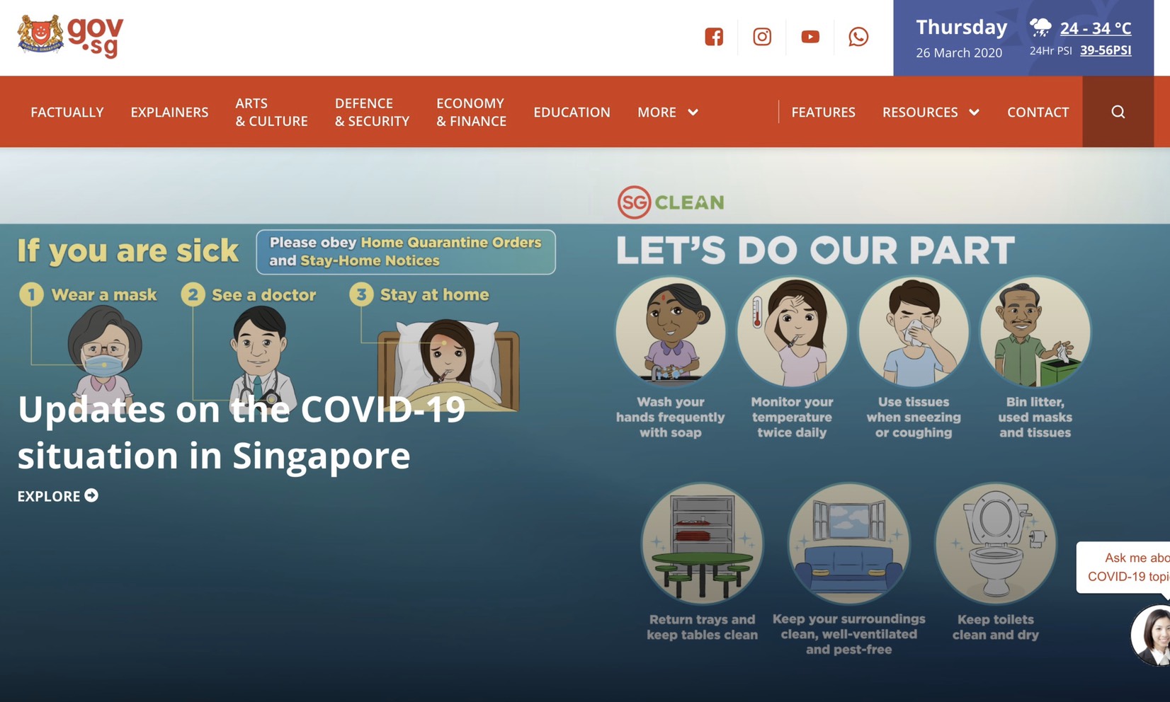This screenshot has width=1170, height=702.
Task: Click the arrow icon next to Explore
Action: tap(91, 495)
